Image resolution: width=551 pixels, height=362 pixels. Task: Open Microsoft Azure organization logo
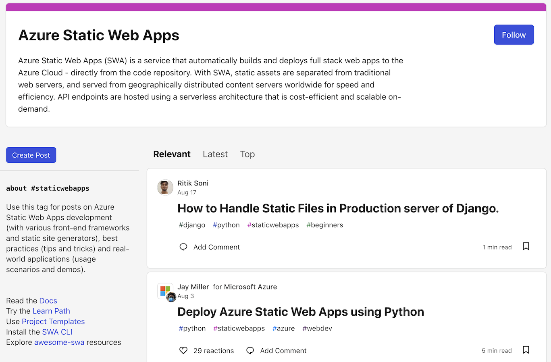(165, 290)
